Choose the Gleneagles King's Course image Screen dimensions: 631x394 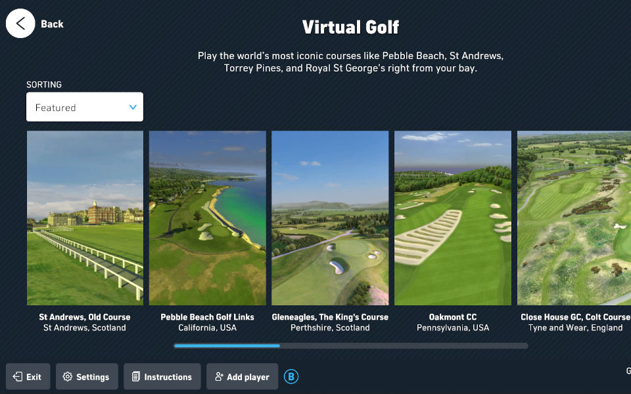330,218
